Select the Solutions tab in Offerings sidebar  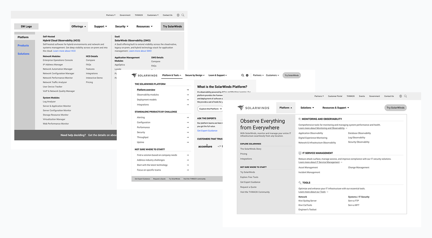[x=23, y=54]
